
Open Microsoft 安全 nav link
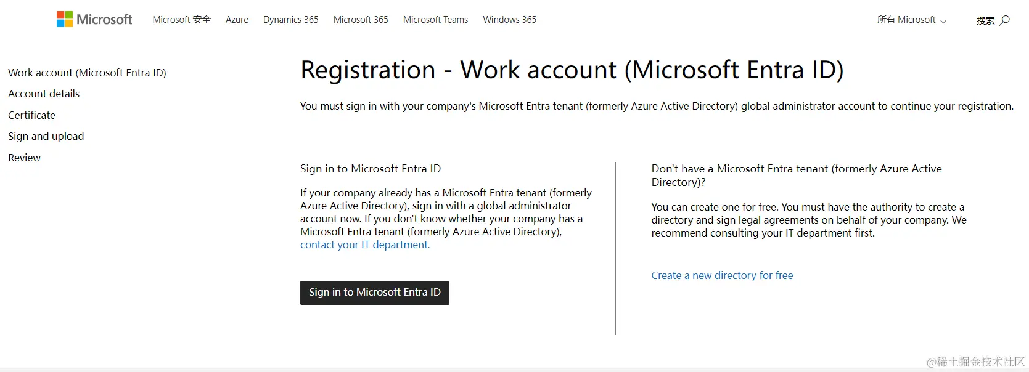click(x=181, y=20)
